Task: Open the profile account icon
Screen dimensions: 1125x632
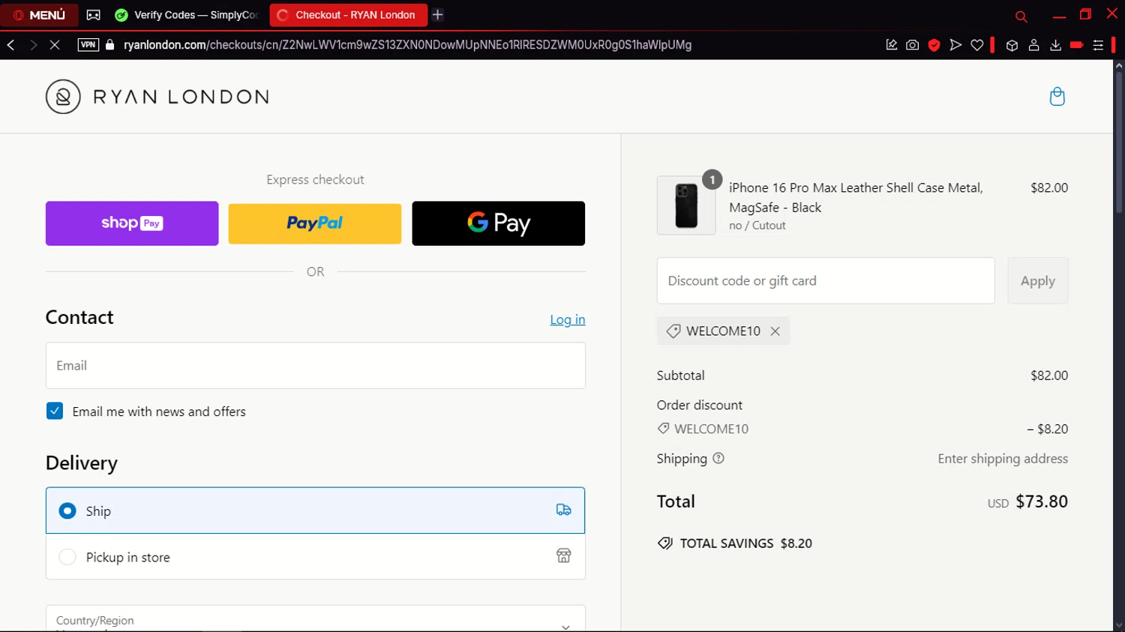Action: (1033, 45)
